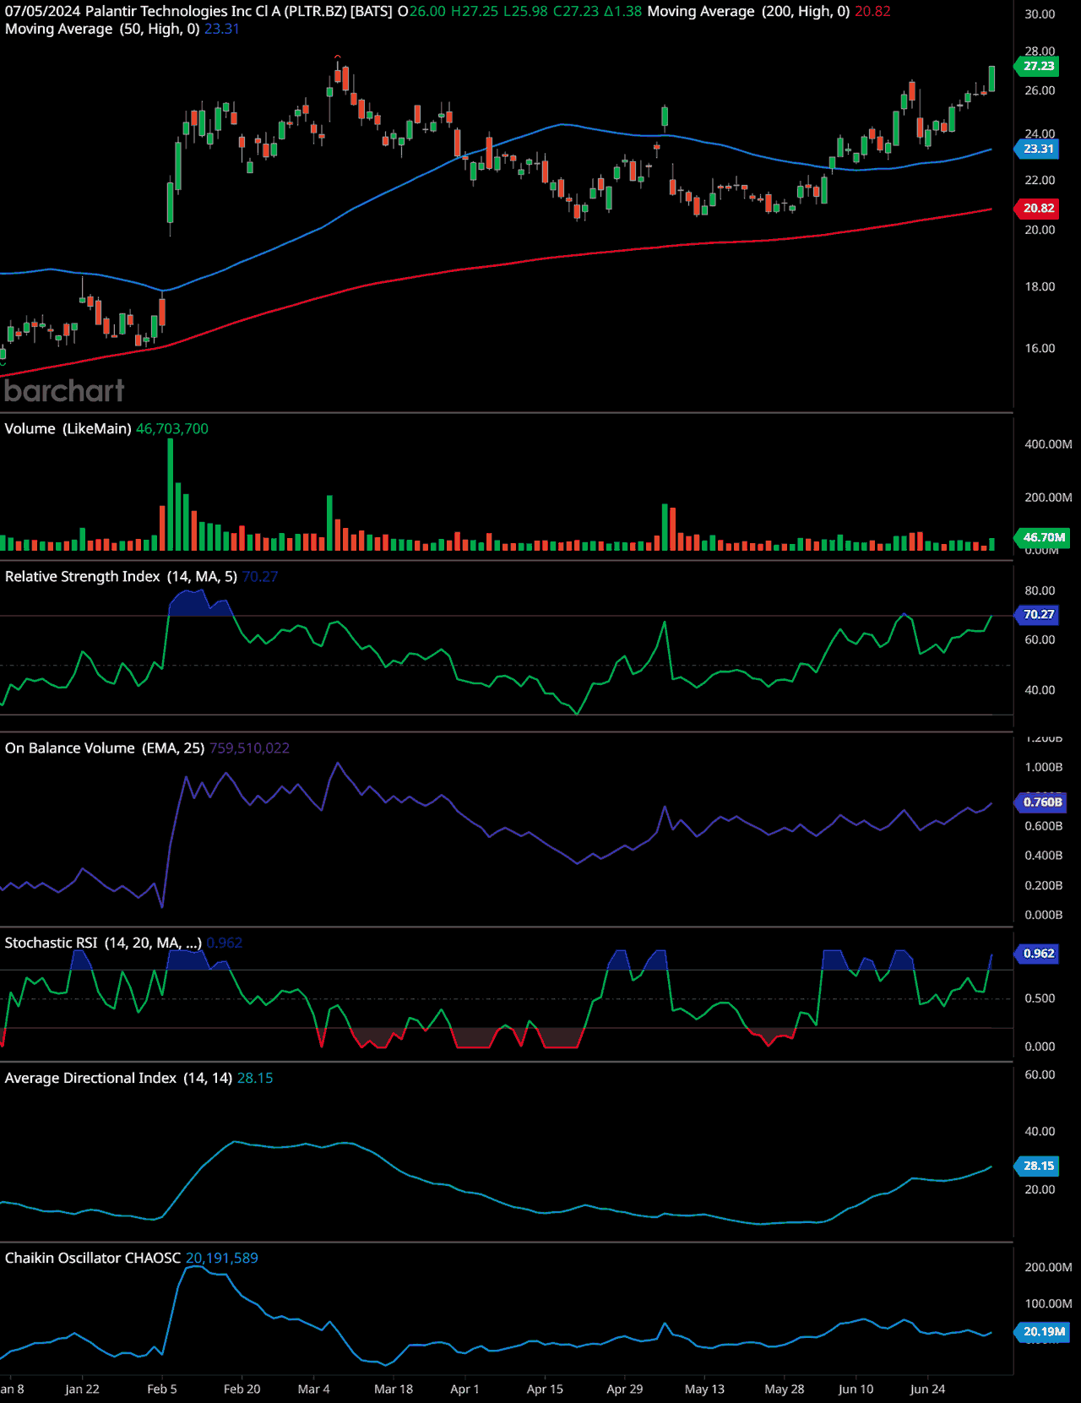Click the Relative Strength Index (14, MA, 5) label

click(121, 577)
